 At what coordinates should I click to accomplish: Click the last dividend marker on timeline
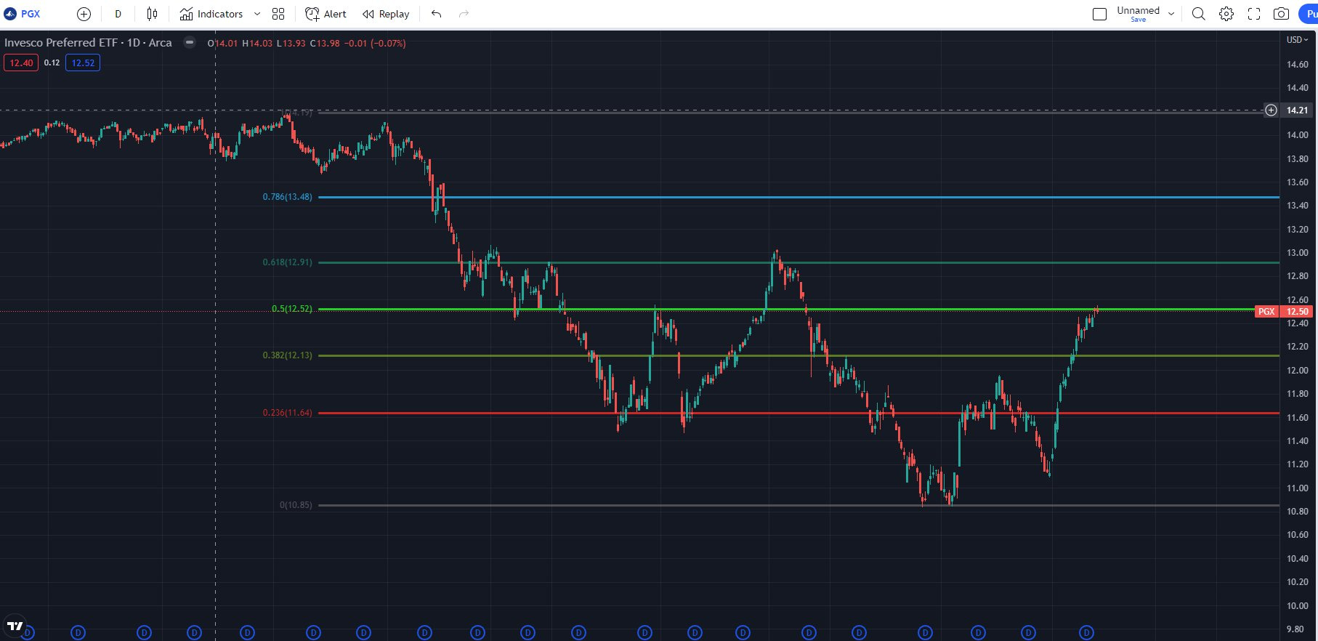(1086, 633)
